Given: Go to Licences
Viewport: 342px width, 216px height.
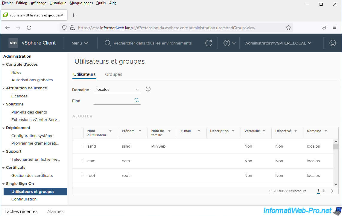Looking at the screenshot, I should coord(19,96).
